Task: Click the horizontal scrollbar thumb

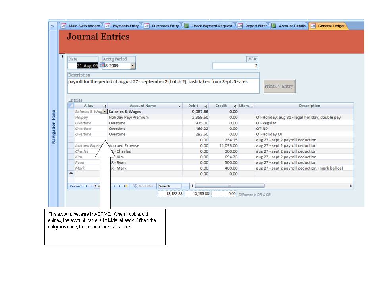Action: (229, 186)
